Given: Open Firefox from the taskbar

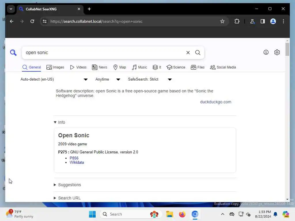Looking at the screenshot, I should pyautogui.click(x=182, y=214).
